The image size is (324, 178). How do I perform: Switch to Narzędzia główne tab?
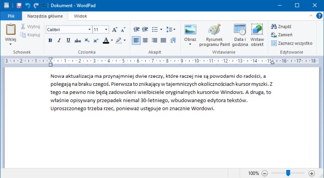(x=45, y=16)
